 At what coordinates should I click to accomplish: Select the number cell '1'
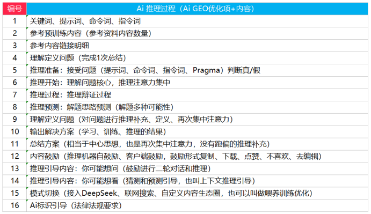14,21
